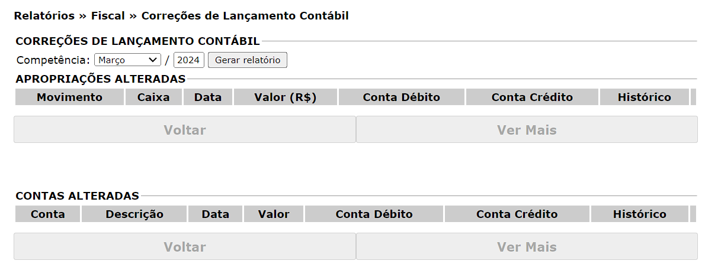Screen dimensions: 718x277
Task: Go to Relatórios in the breadcrumb
Action: [x=44, y=16]
